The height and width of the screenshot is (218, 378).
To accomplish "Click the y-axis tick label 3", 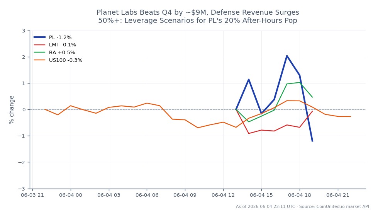I will [24, 31].
